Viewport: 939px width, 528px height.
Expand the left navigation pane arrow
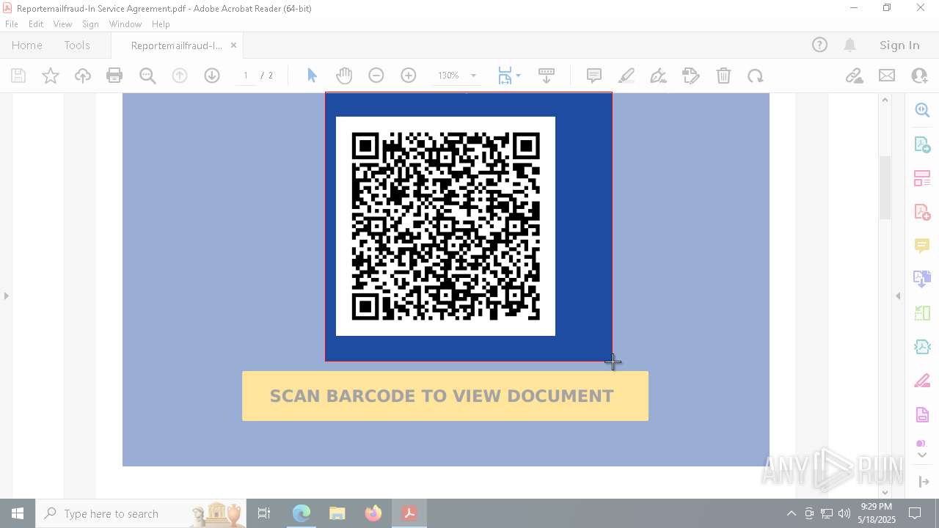click(7, 296)
